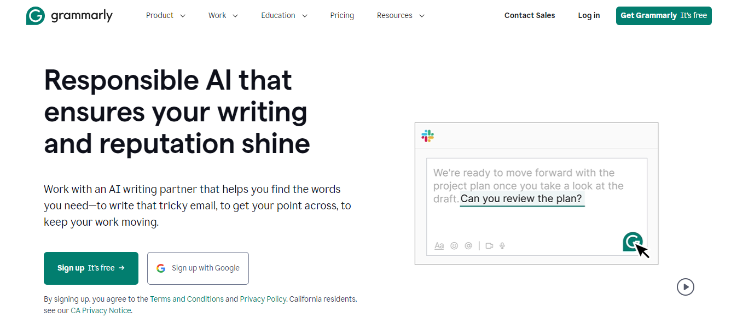Select the video camera icon
The width and height of the screenshot is (731, 317).
tap(489, 245)
